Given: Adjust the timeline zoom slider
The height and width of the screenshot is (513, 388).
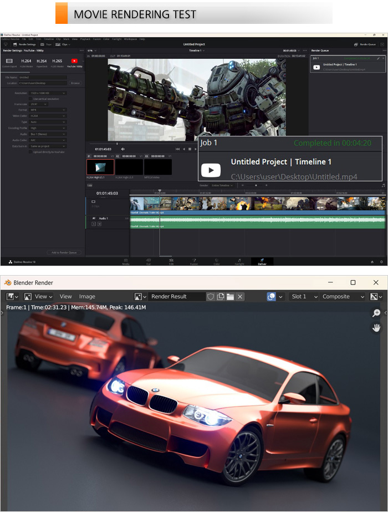Looking at the screenshot, I should coord(256,185).
